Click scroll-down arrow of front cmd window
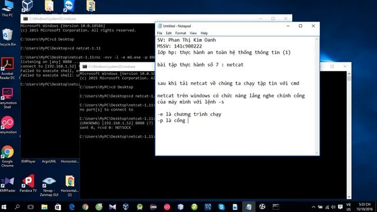377x212 pixels. (349, 197)
